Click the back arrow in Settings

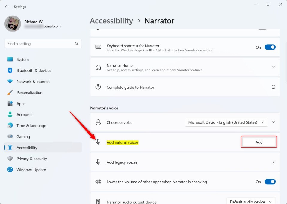click(7, 7)
